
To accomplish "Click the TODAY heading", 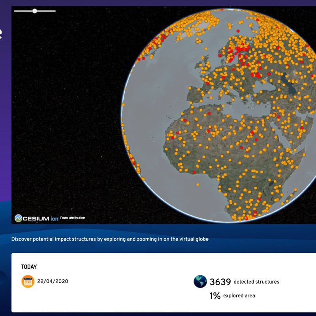I will click(29, 267).
